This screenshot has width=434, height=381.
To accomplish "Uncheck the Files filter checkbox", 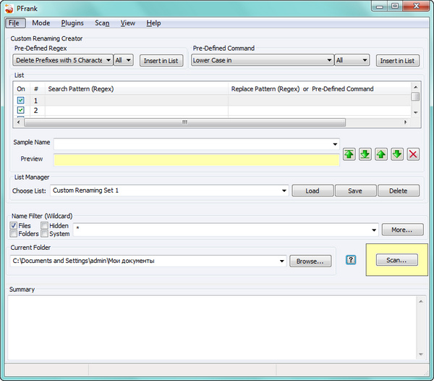I will coord(14,226).
